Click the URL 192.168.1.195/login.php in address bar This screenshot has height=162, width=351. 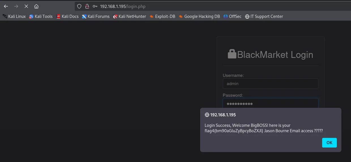(123, 6)
